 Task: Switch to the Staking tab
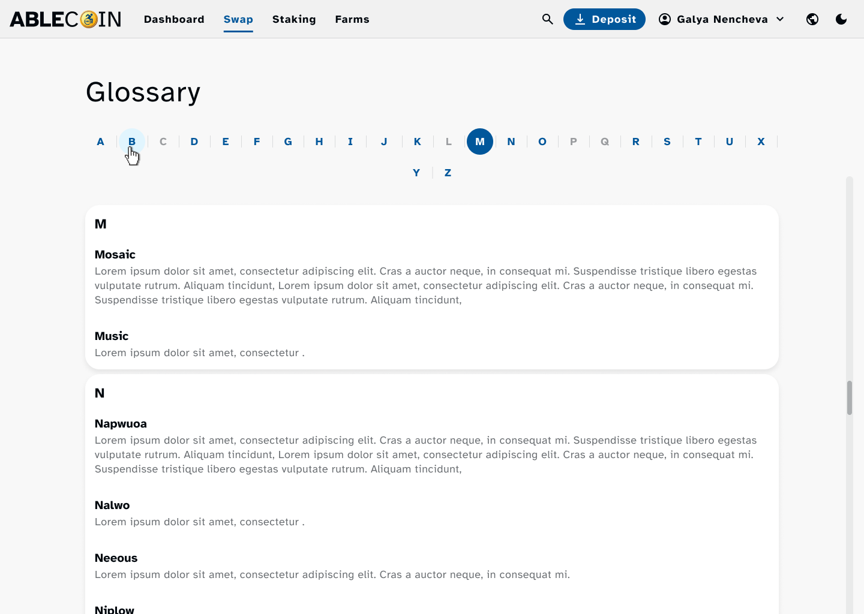(x=294, y=19)
